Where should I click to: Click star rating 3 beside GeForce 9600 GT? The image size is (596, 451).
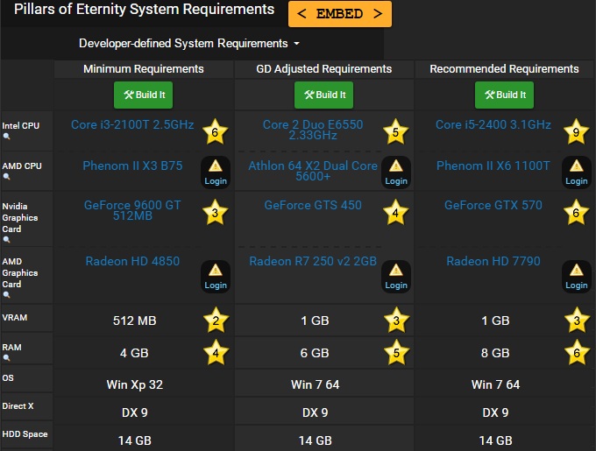pos(215,212)
